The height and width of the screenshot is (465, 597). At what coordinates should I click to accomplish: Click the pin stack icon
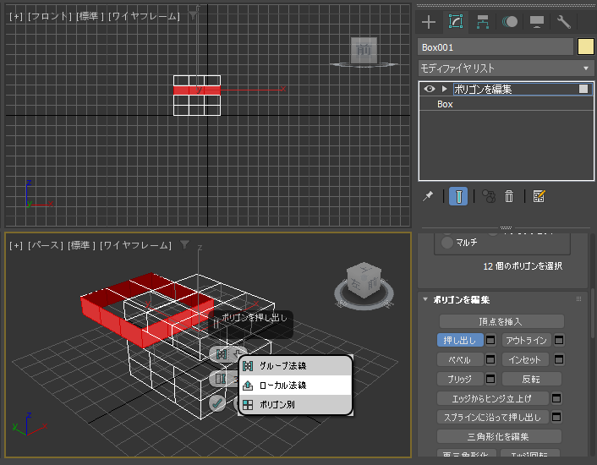pos(428,196)
